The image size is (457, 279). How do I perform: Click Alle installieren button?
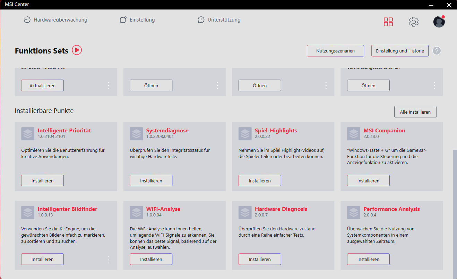415,112
